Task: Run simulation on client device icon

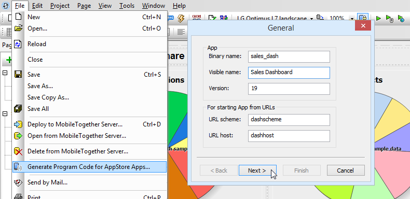Action: point(390,19)
